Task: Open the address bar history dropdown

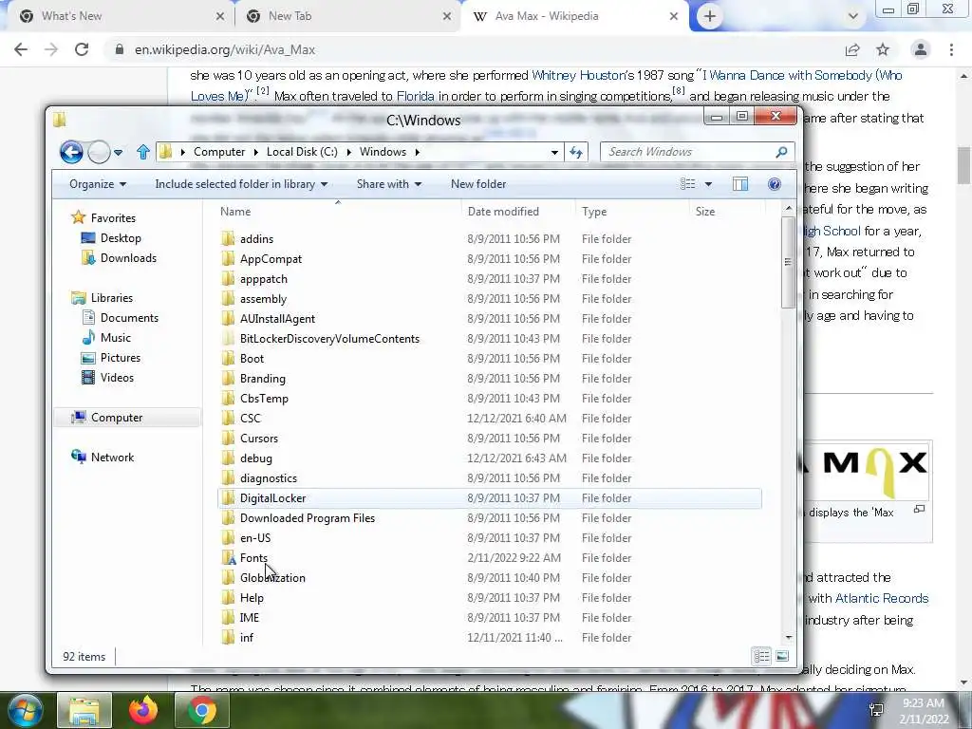Action: 554,152
